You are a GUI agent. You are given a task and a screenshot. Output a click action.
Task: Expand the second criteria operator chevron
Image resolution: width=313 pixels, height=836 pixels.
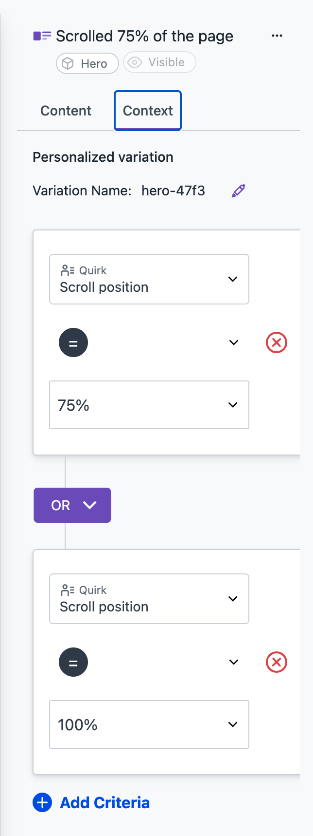click(234, 662)
